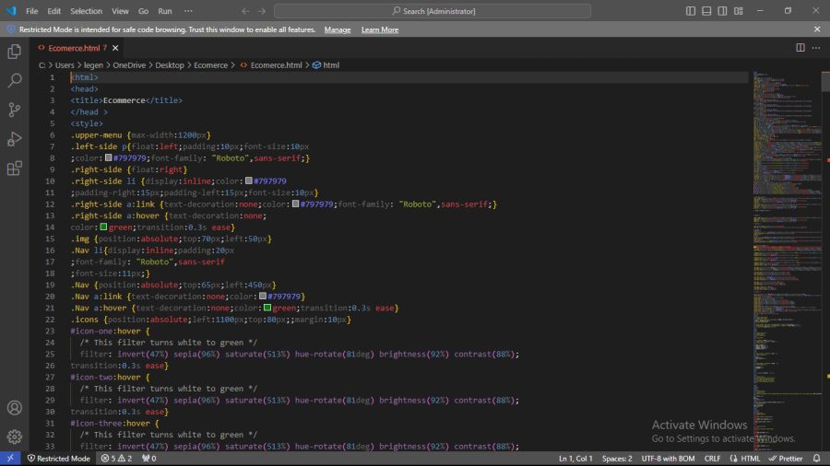Select the Ecomerce.html editor tab
The height and width of the screenshot is (466, 830).
click(77, 48)
